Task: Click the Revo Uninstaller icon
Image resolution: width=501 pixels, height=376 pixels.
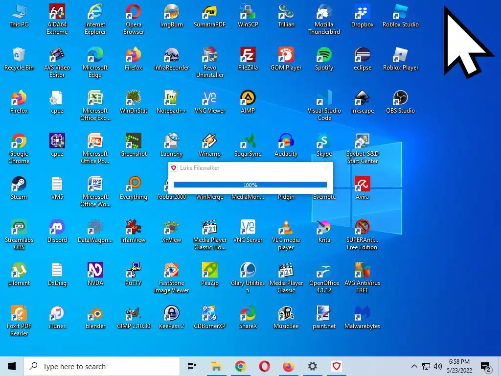Action: pos(209,62)
